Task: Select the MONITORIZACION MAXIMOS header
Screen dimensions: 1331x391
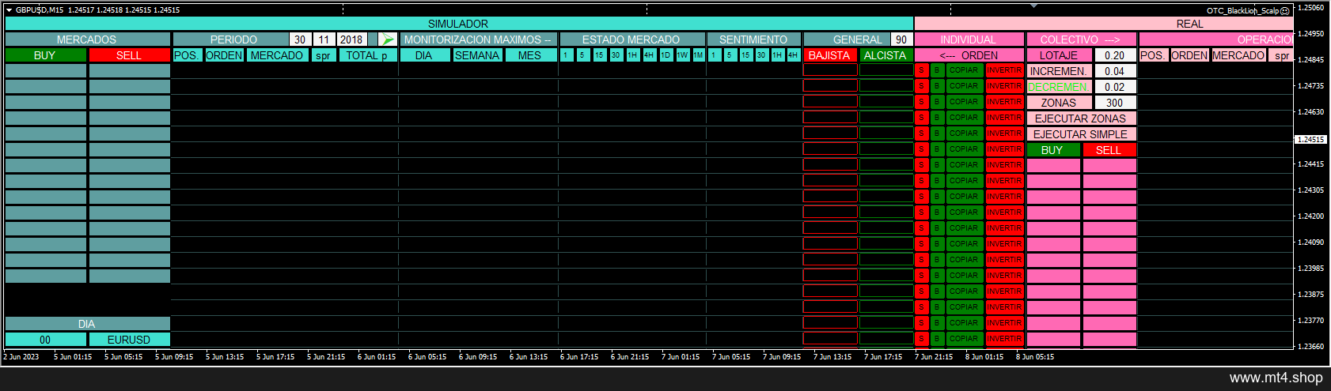Action: tap(478, 39)
